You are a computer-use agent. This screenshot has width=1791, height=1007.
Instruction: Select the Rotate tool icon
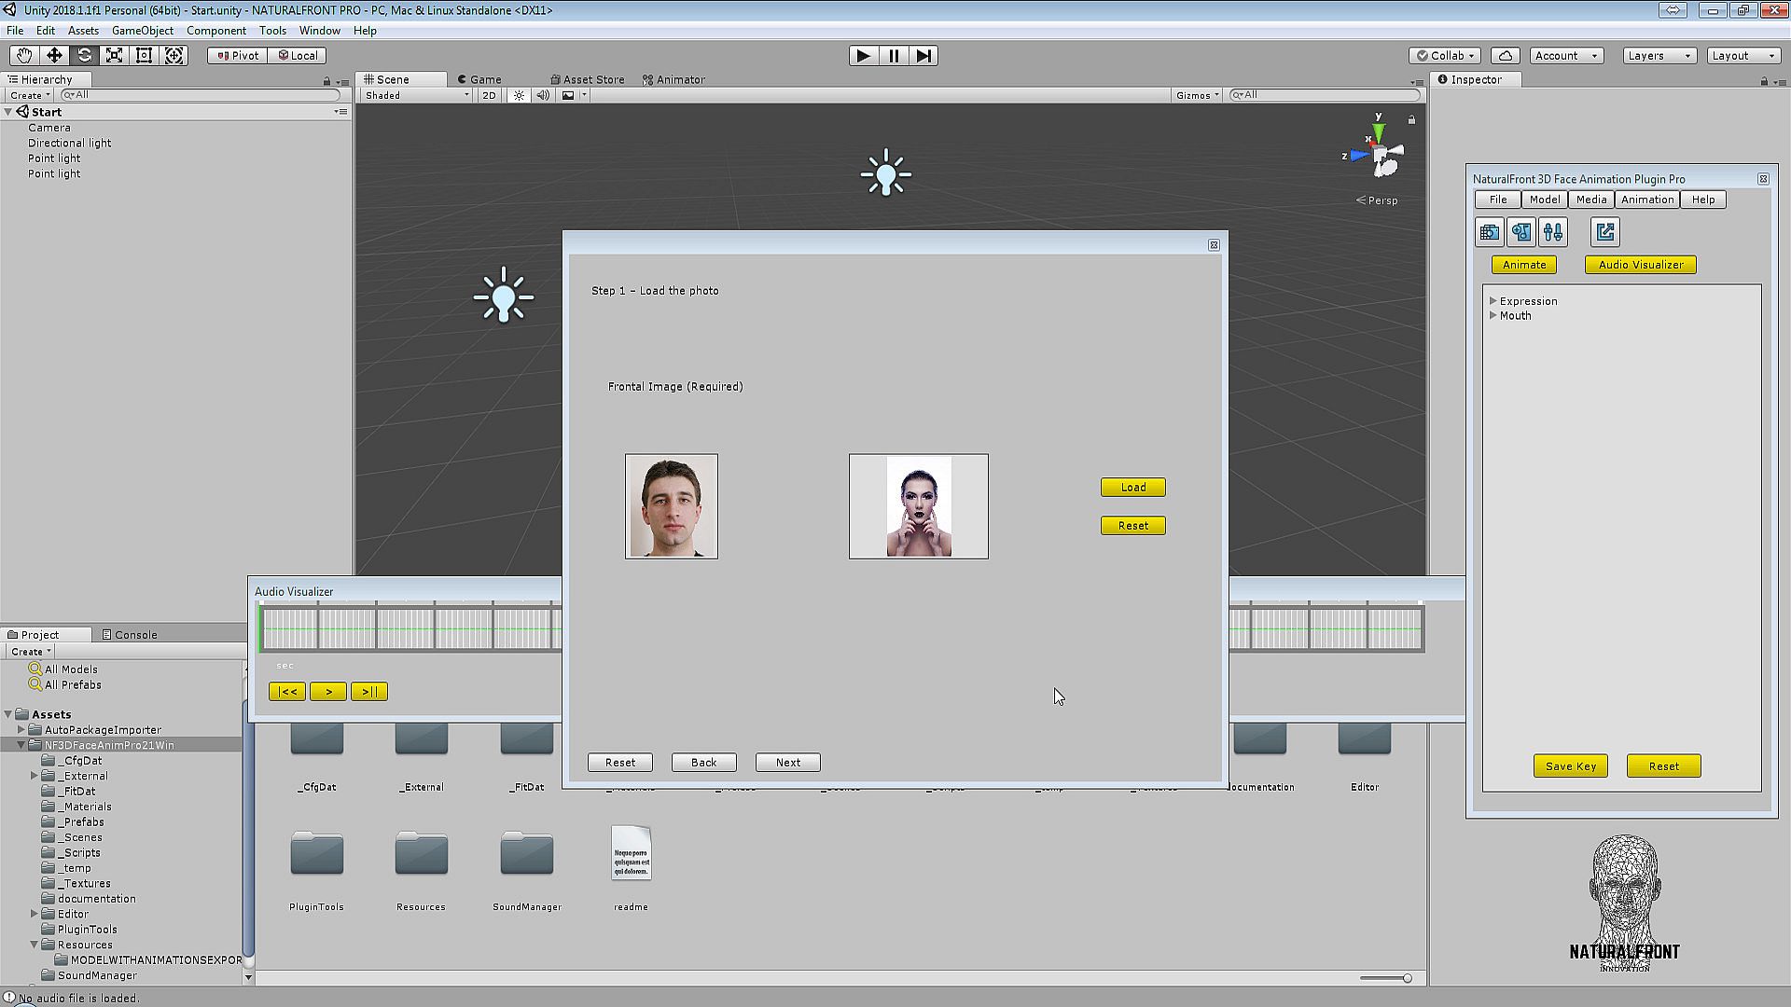pos(84,56)
